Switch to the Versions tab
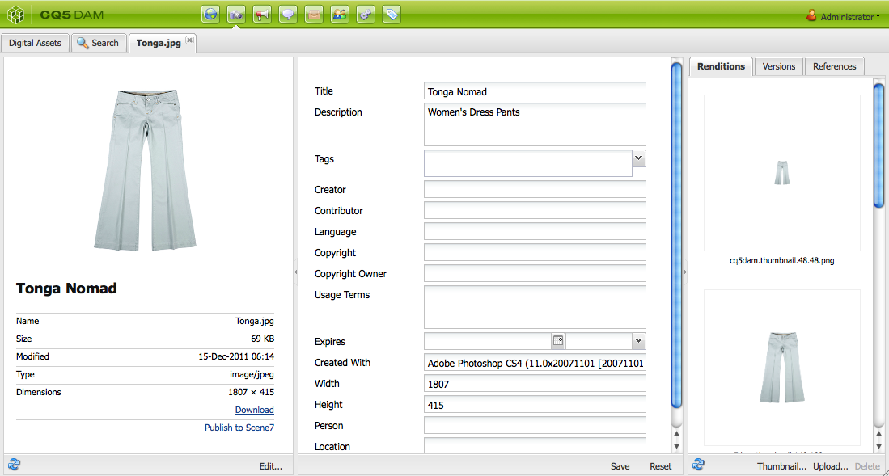889x476 pixels. click(777, 66)
